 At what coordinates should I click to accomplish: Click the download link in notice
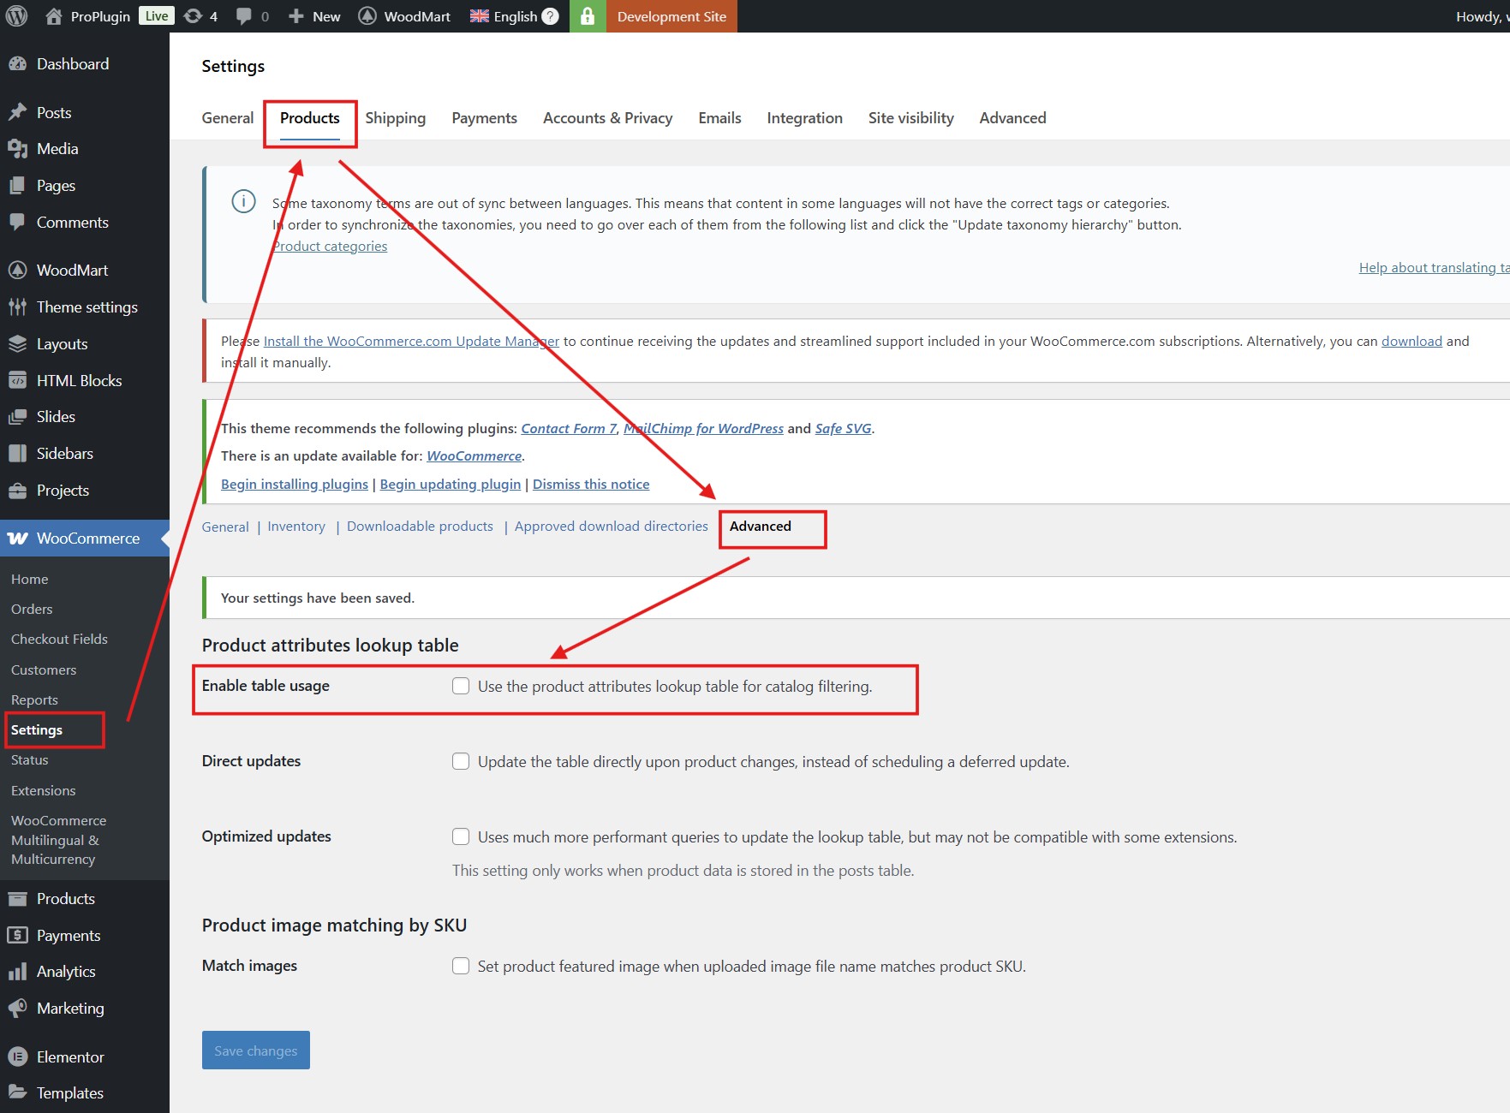coord(1412,342)
